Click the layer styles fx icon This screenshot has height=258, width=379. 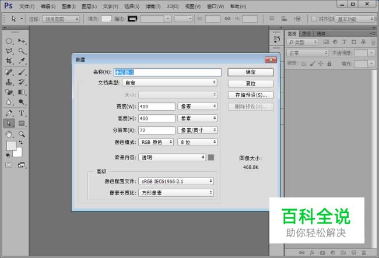(312, 252)
